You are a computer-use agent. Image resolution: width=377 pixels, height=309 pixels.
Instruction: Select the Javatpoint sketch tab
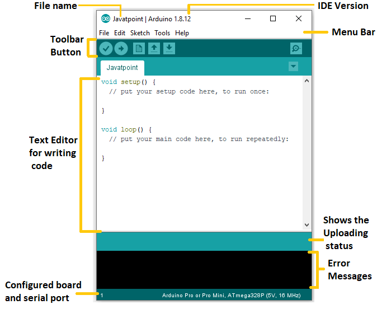point(122,68)
